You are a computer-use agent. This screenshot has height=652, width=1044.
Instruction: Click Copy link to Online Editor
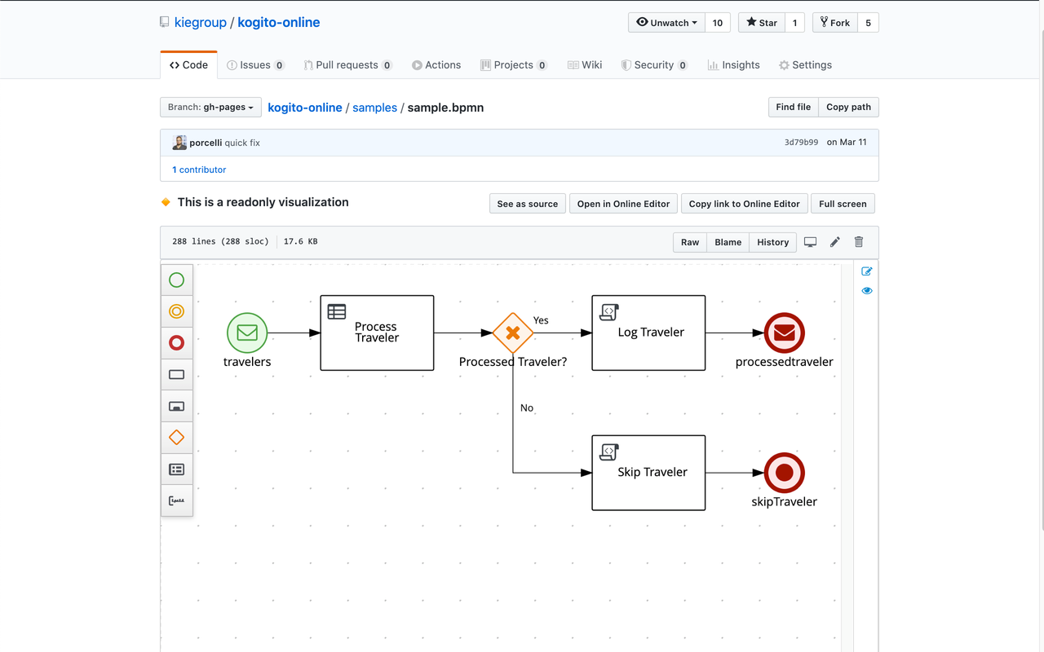click(744, 204)
